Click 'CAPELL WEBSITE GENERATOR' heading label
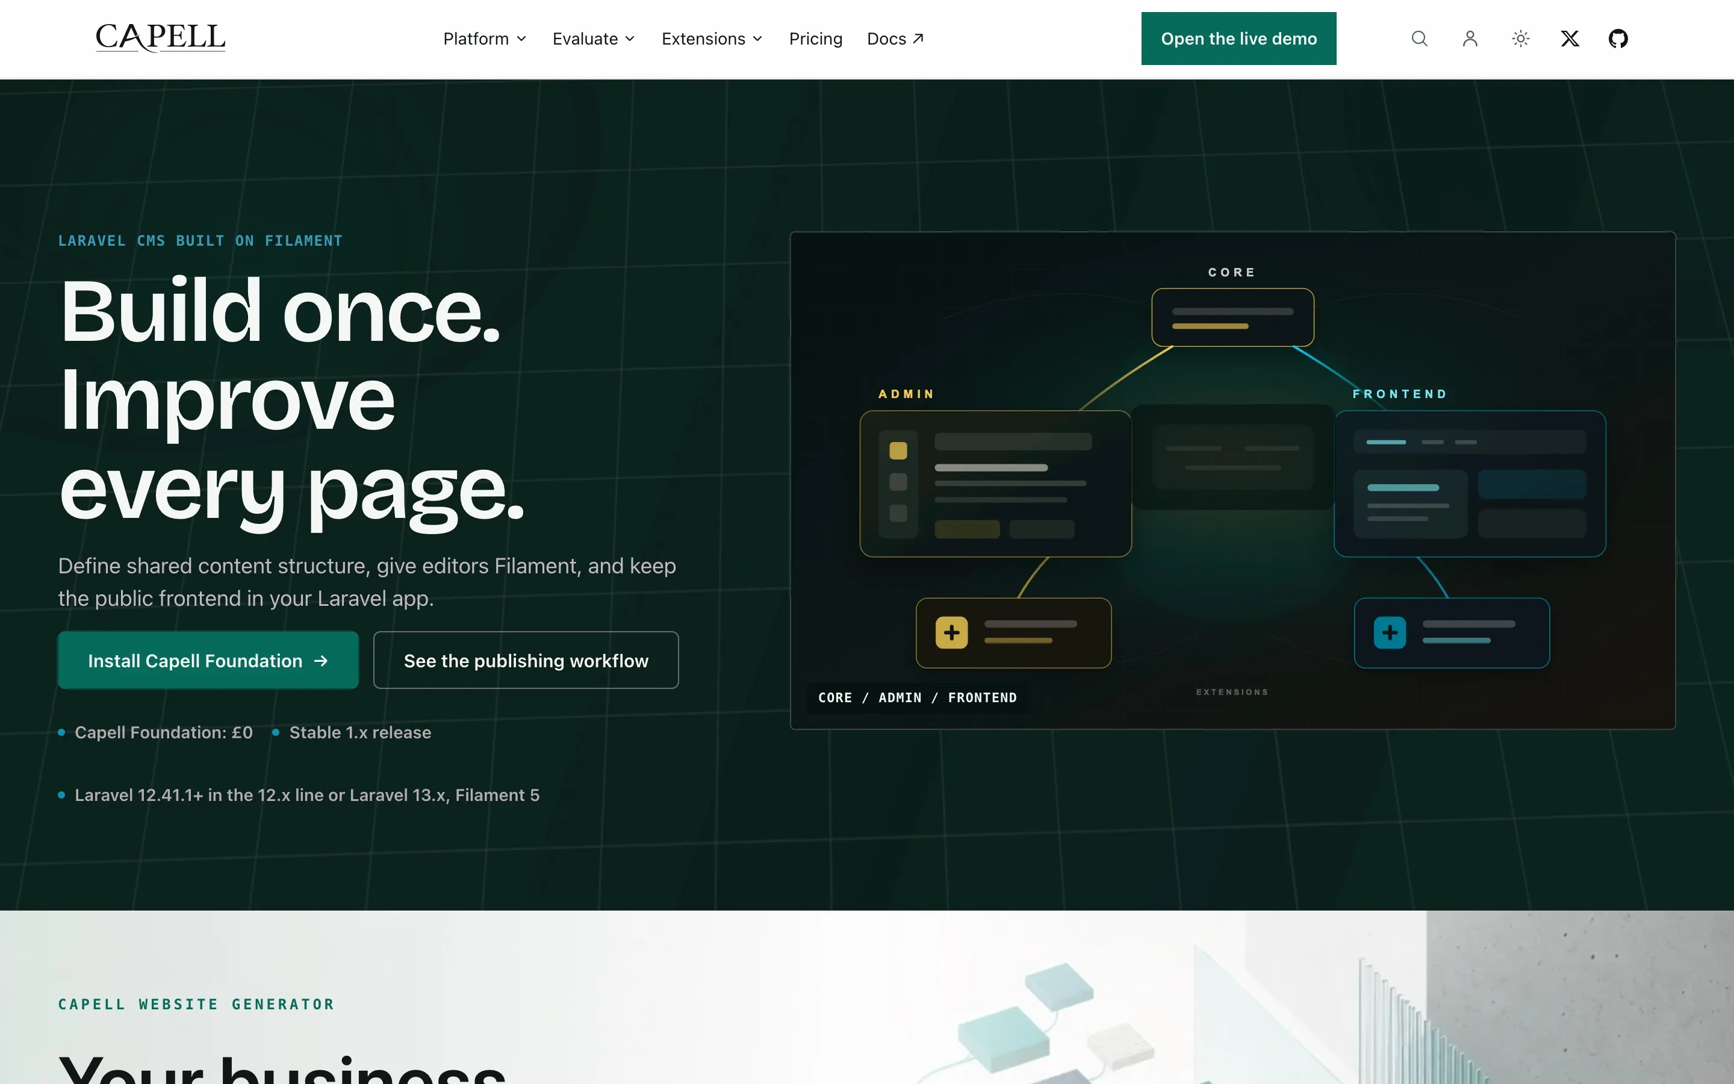Screen dimensions: 1734x1084 coord(196,1005)
